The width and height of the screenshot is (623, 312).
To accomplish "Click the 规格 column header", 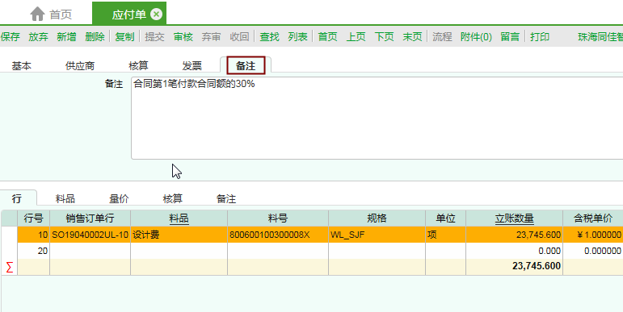I will coord(377,218).
